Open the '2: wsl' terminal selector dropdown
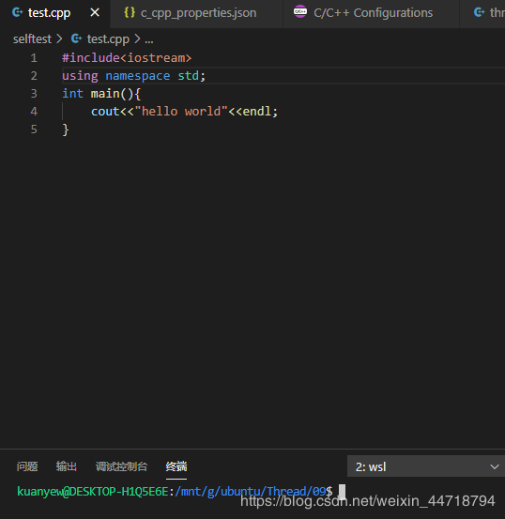Image resolution: width=505 pixels, height=519 pixels. 426,466
